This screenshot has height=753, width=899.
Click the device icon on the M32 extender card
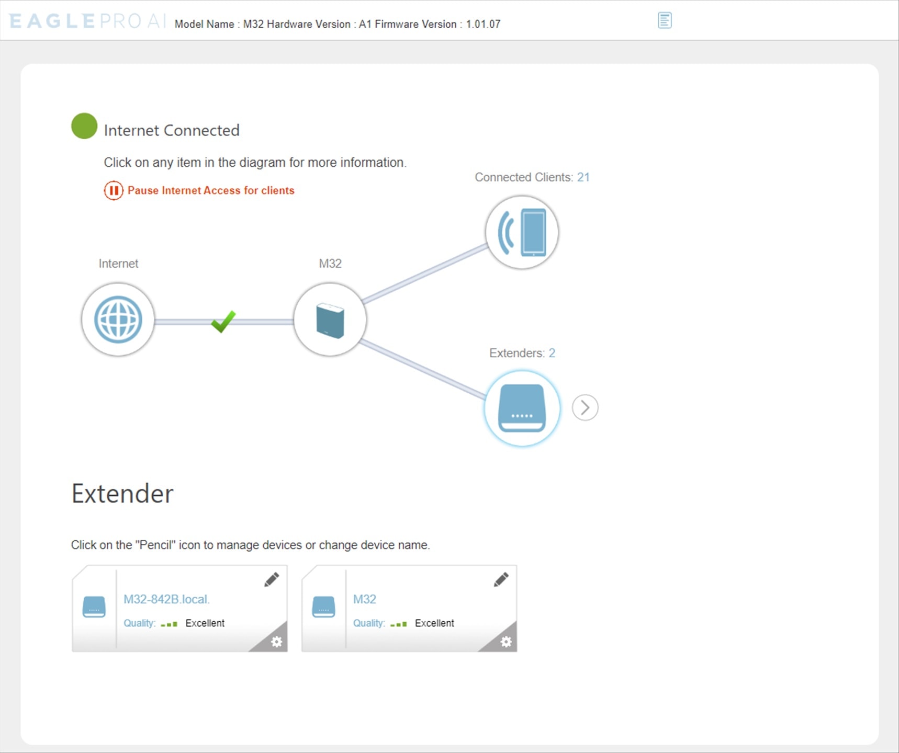tap(323, 607)
